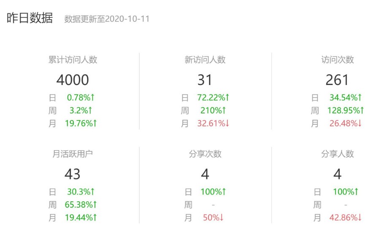Select the new visitors value 31
390x247 pixels.
click(x=205, y=80)
